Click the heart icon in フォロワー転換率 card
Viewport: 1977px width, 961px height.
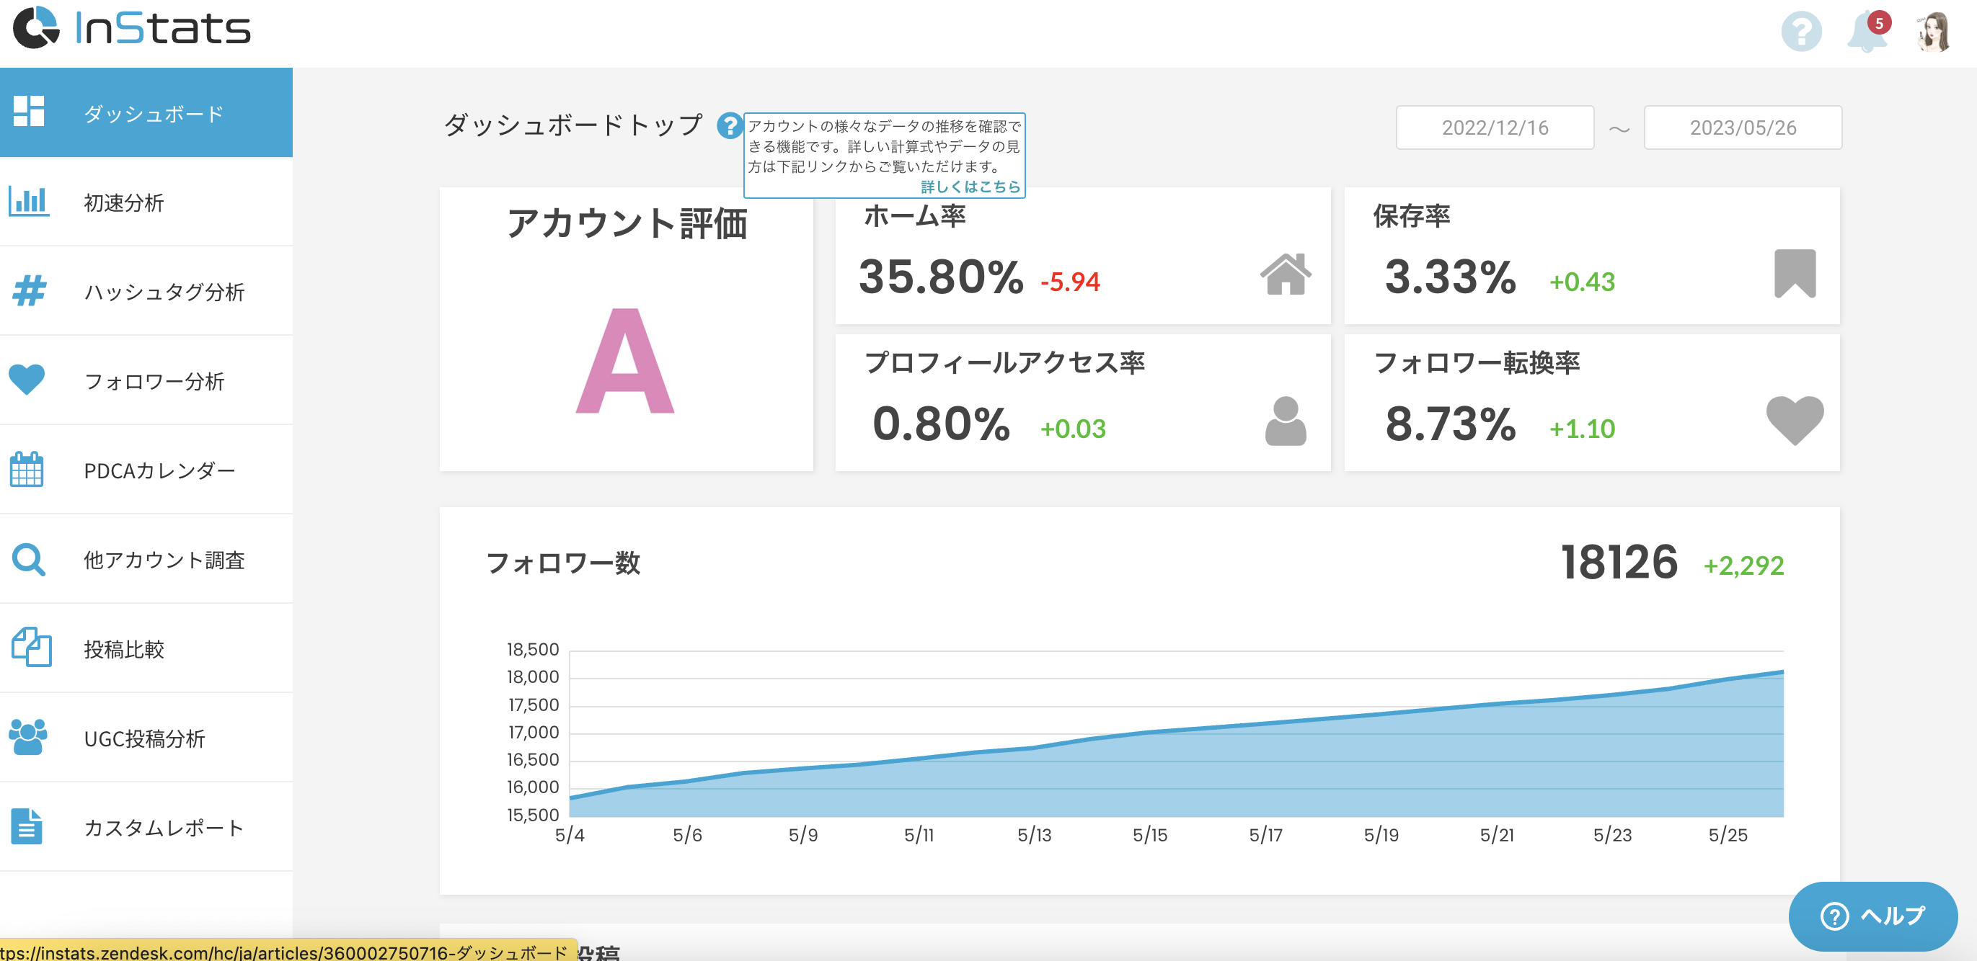pyautogui.click(x=1795, y=419)
